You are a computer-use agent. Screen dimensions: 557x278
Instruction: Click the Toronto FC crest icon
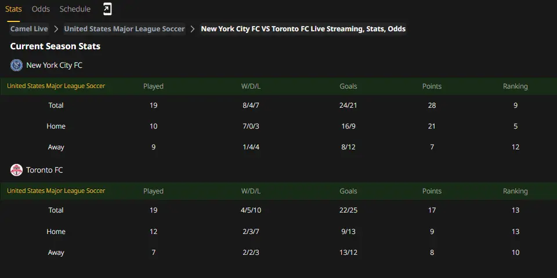tap(16, 170)
